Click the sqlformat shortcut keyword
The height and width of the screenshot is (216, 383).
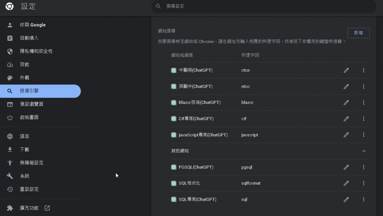pos(251,183)
